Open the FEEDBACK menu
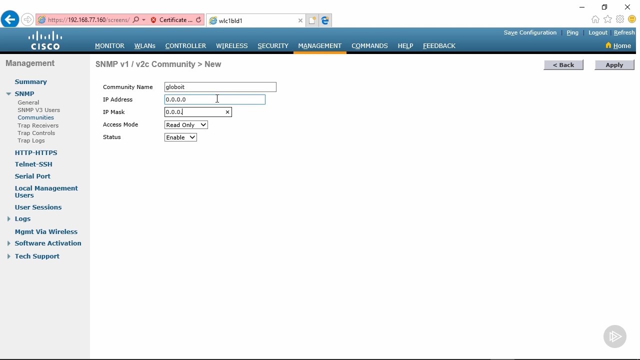The height and width of the screenshot is (360, 640). 439,45
